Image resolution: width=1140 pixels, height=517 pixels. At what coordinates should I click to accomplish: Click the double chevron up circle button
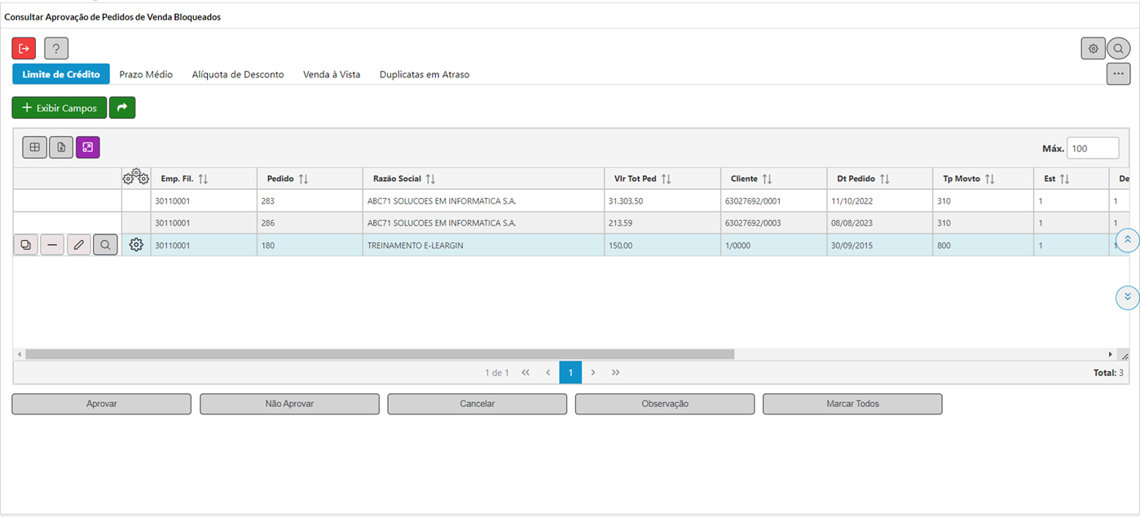pyautogui.click(x=1127, y=241)
